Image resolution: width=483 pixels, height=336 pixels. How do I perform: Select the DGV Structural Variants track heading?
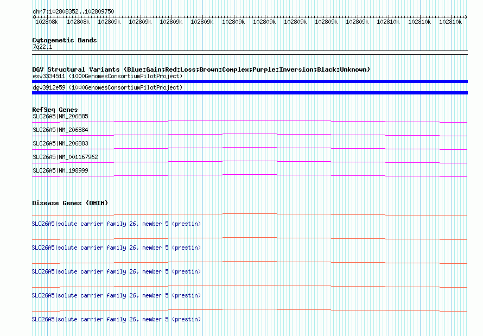(201, 69)
